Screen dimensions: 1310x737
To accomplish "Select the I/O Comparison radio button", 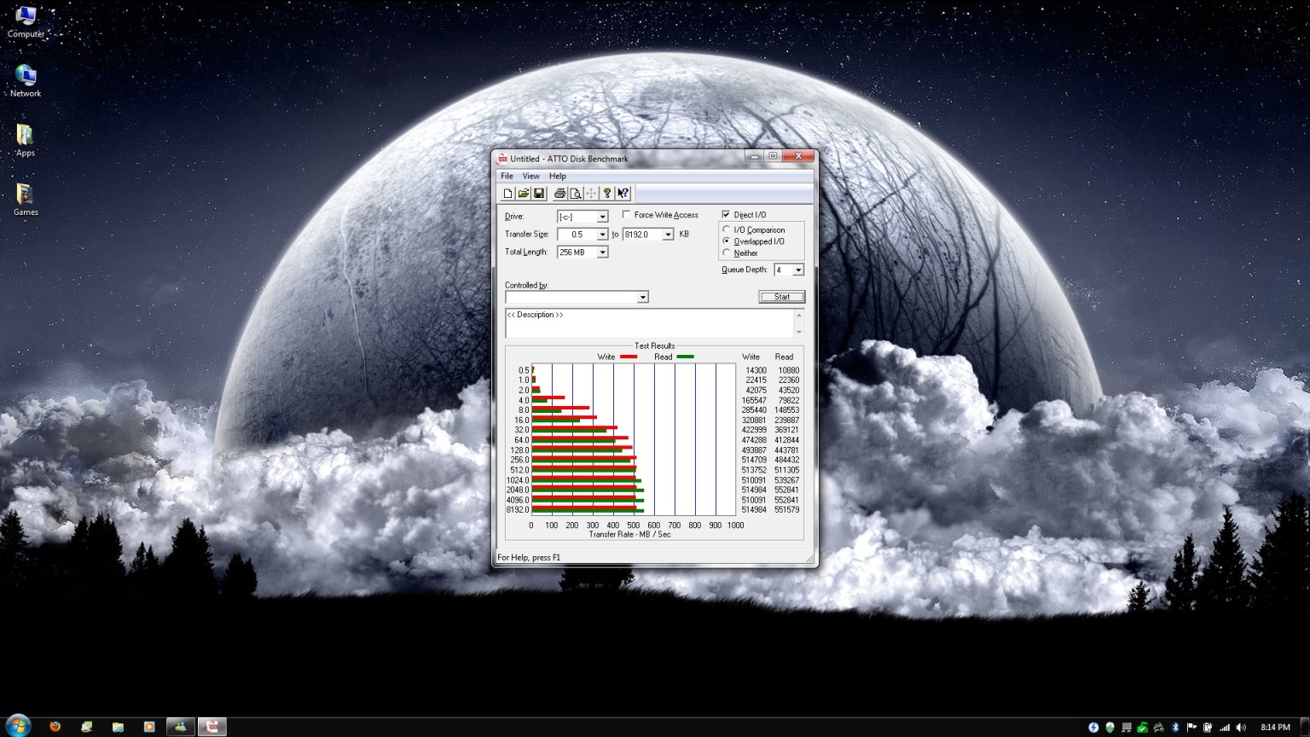I will coord(726,229).
